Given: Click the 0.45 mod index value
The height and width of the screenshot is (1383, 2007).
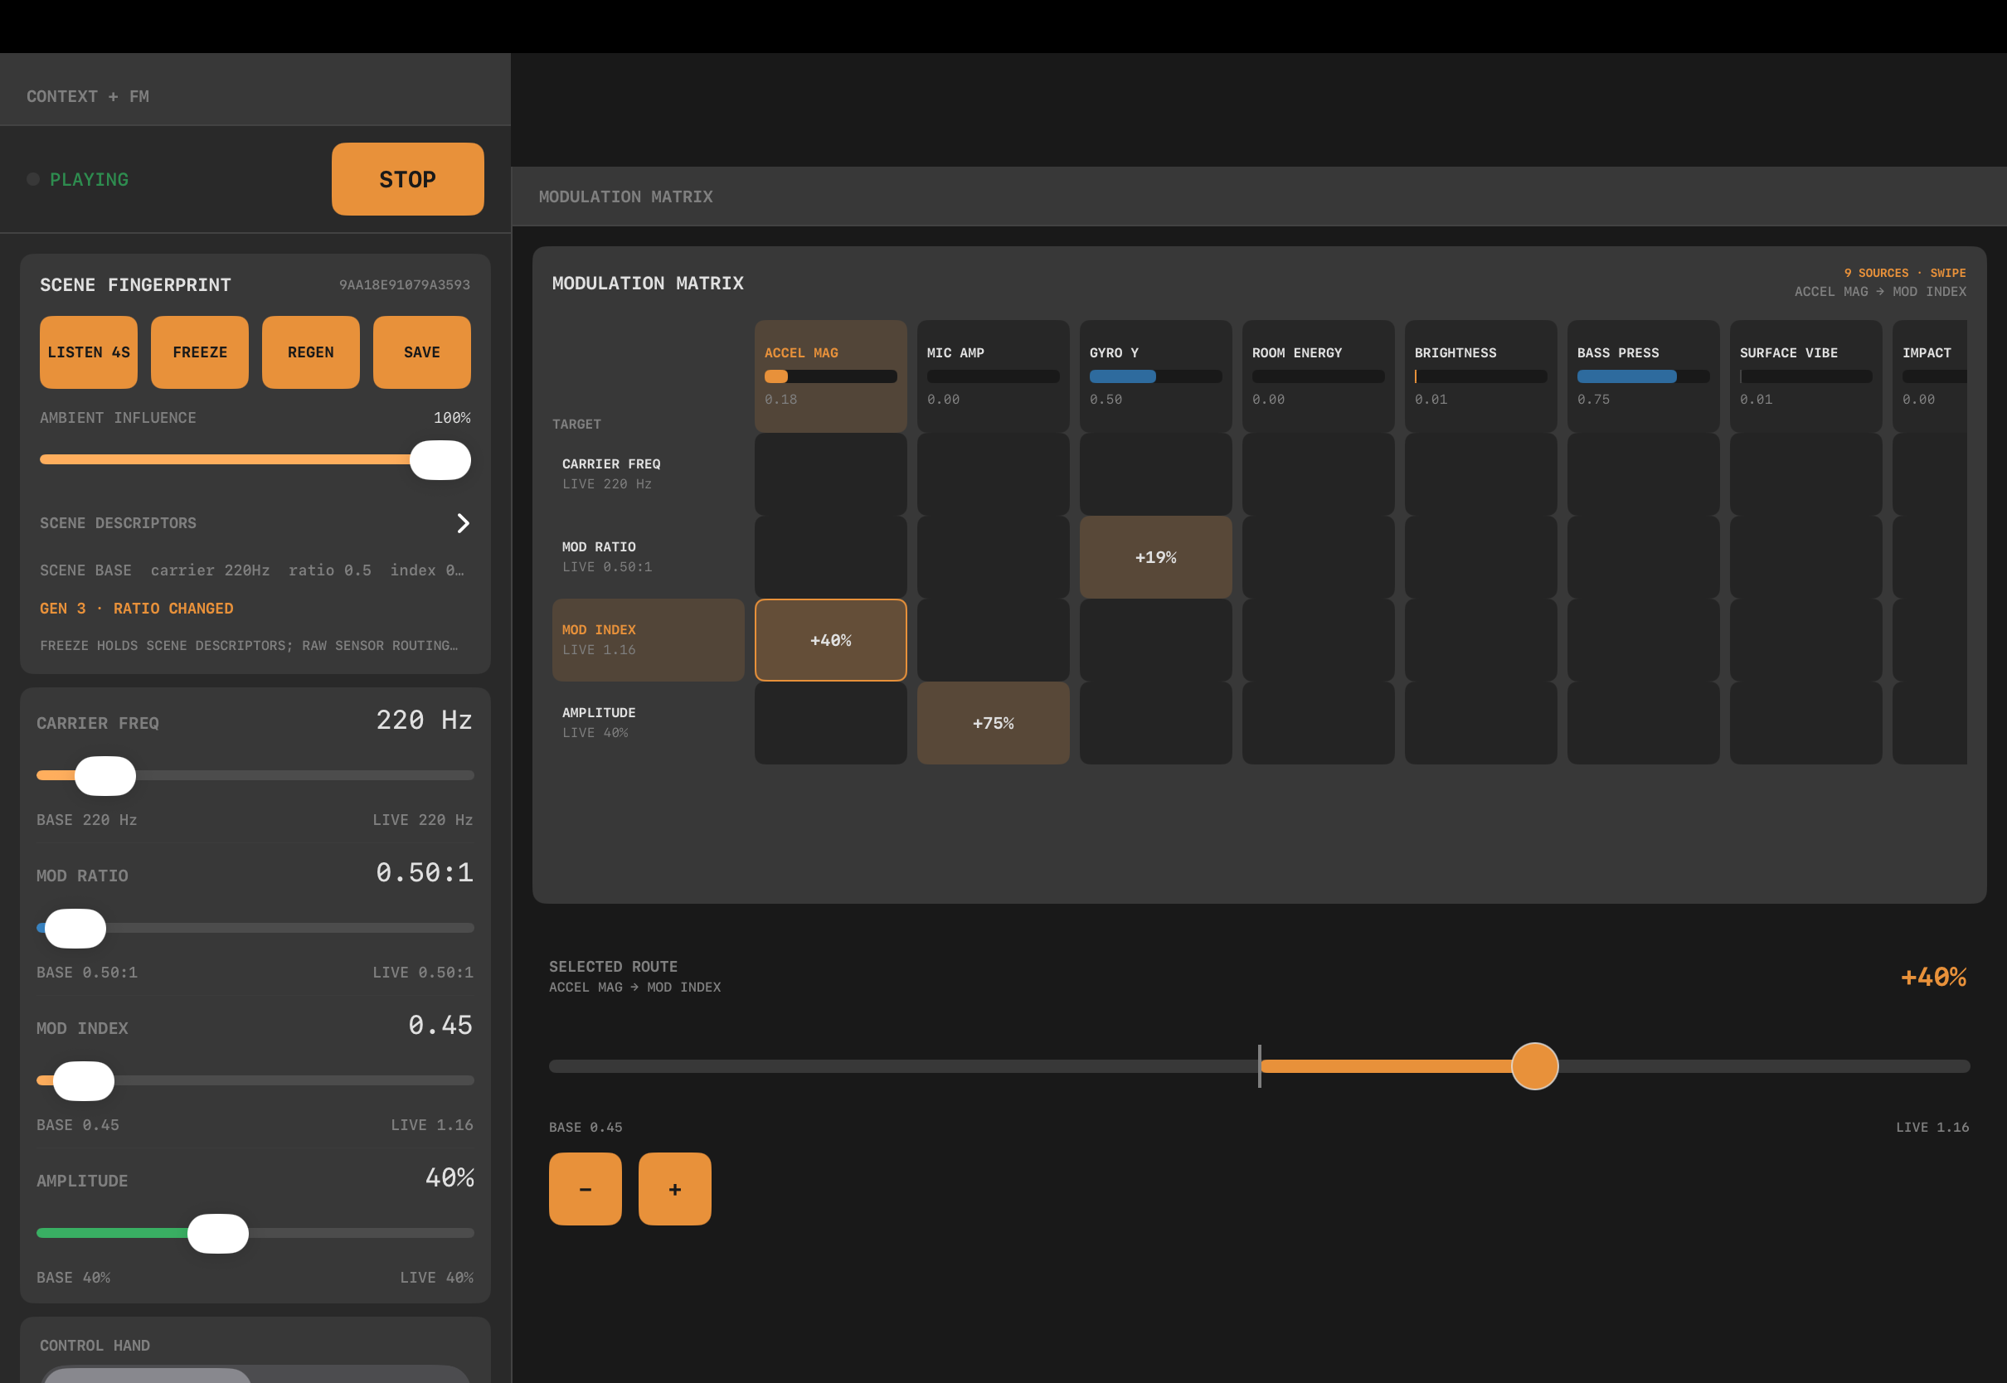Looking at the screenshot, I should coord(440,1025).
